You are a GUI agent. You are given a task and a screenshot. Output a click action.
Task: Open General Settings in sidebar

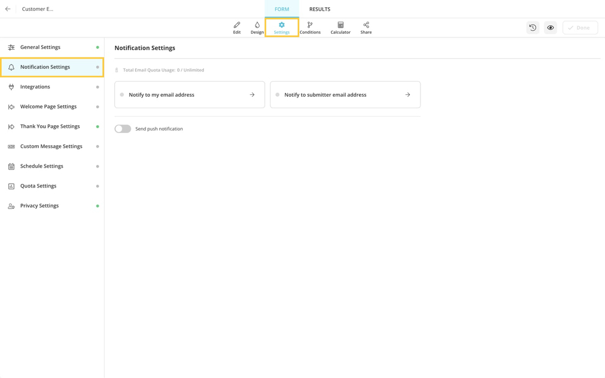pyautogui.click(x=41, y=47)
